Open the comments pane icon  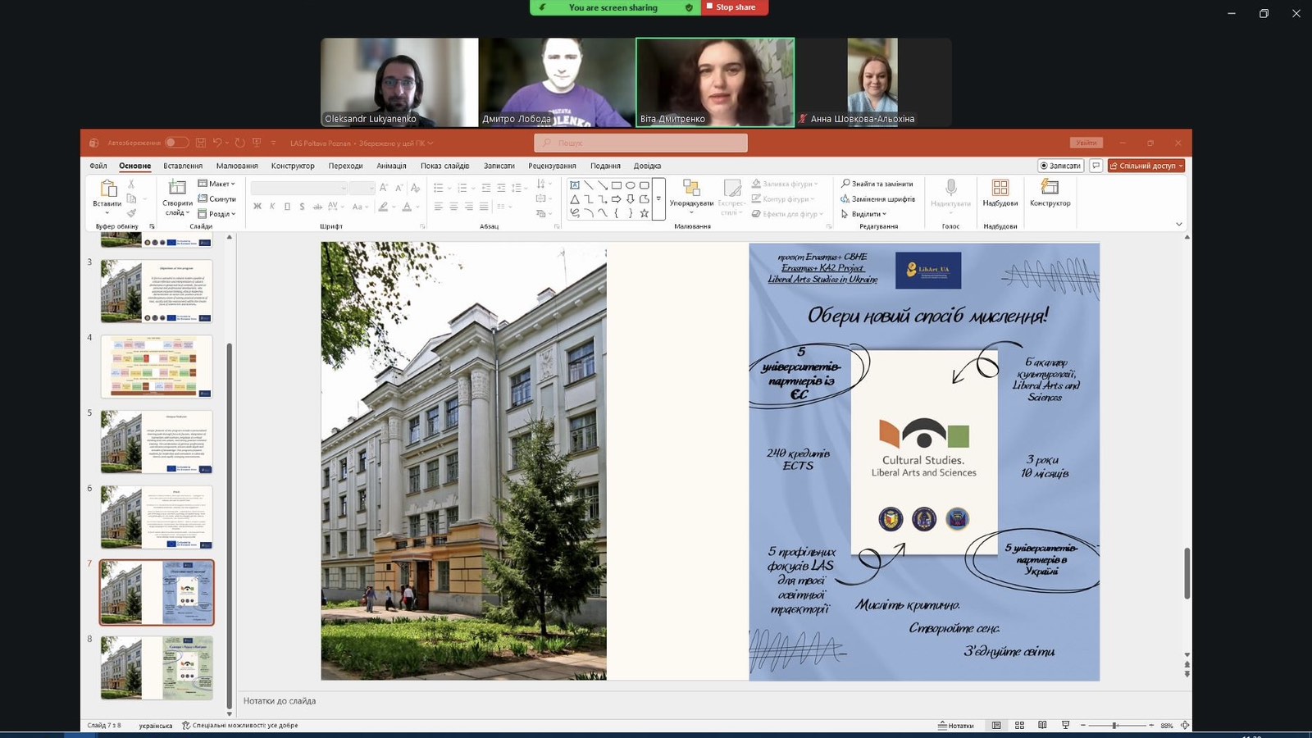point(1096,166)
